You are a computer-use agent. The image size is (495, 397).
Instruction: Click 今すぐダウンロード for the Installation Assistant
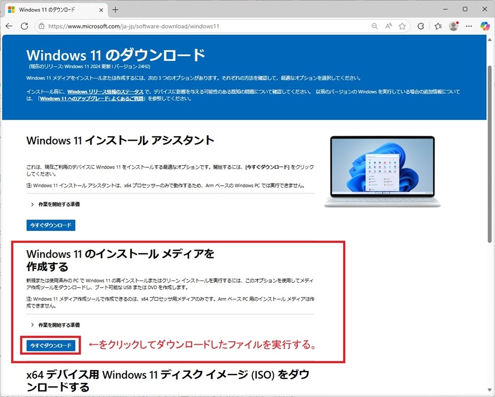pos(51,225)
